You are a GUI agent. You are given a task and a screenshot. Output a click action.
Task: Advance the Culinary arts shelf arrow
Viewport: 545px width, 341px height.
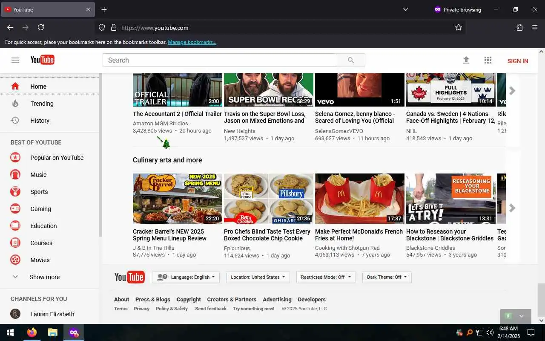pos(513,208)
